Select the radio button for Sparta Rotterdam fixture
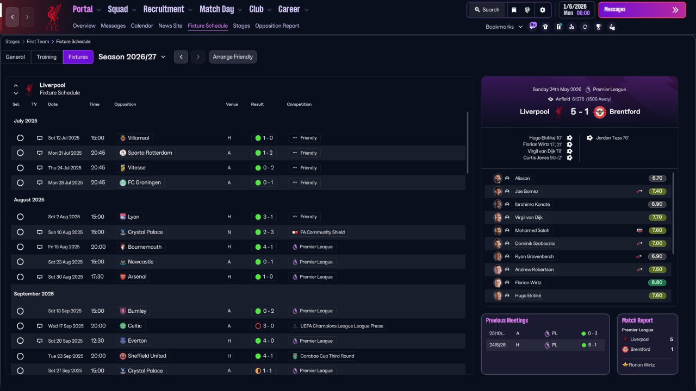 20,153
